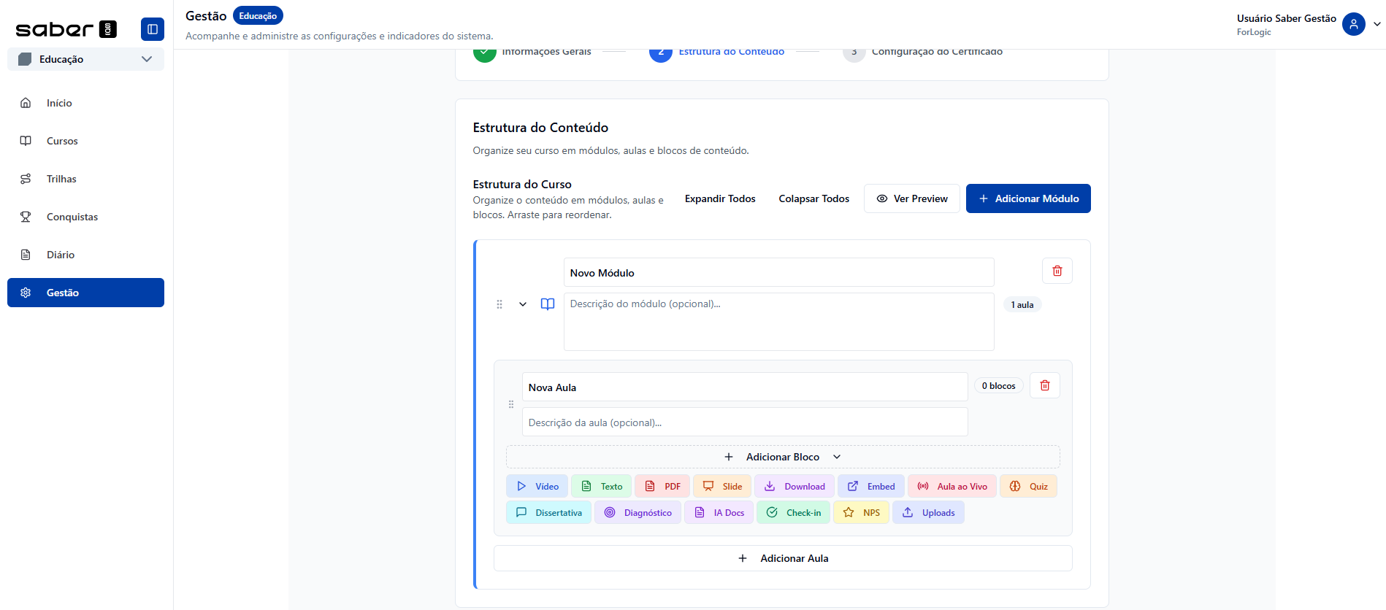Add a Quiz block

(1028, 487)
